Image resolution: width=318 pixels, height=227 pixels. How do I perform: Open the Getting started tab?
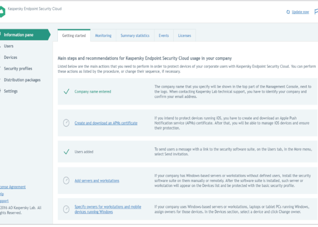(x=74, y=35)
